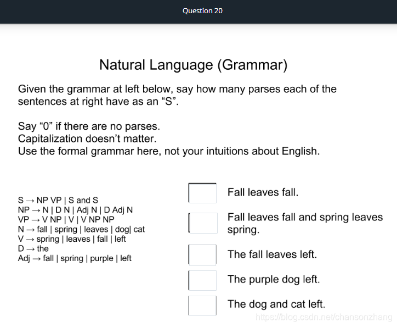Click the sentence "The purple dog left."

(x=274, y=279)
